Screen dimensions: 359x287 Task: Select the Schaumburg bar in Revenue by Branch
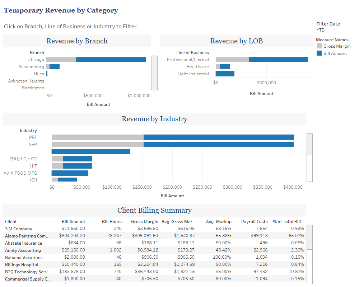53,66
